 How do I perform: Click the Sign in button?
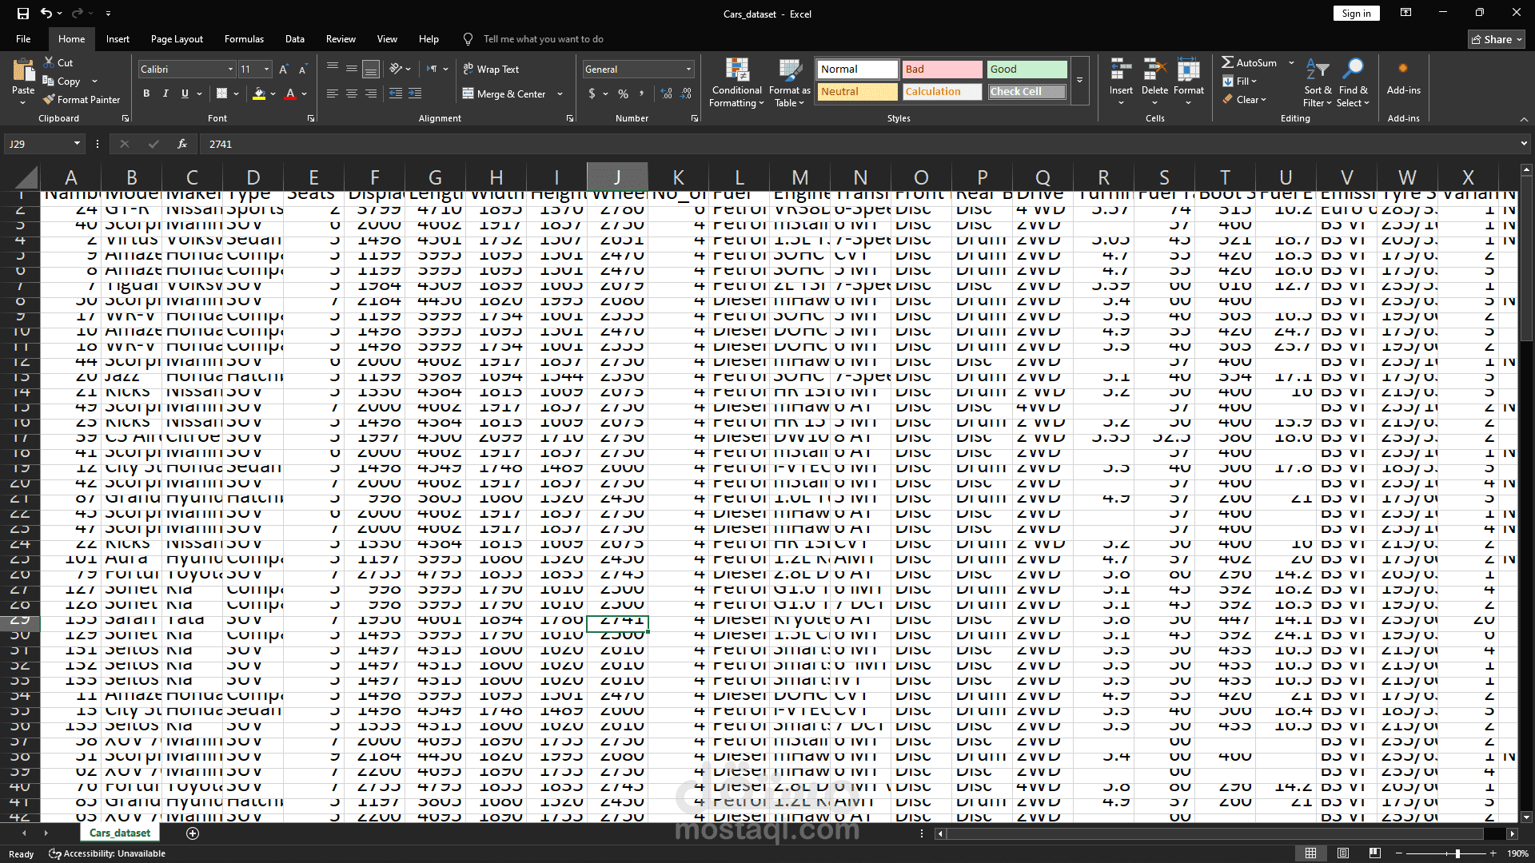click(1356, 14)
